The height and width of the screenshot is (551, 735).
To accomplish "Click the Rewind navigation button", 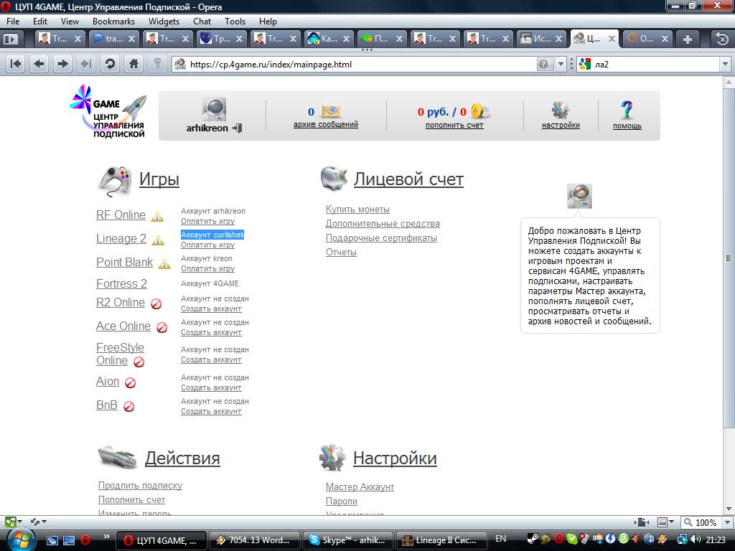I will [16, 64].
